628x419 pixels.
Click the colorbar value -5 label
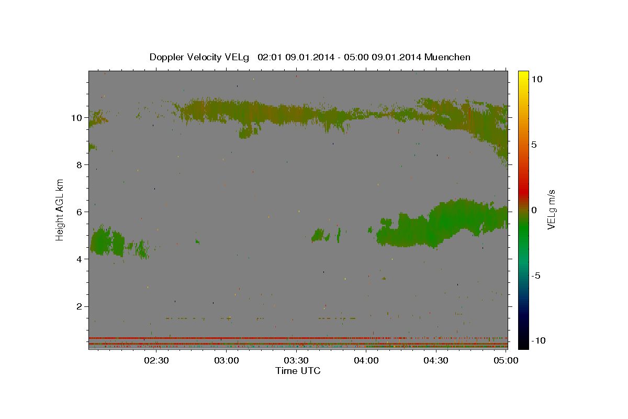click(x=535, y=275)
